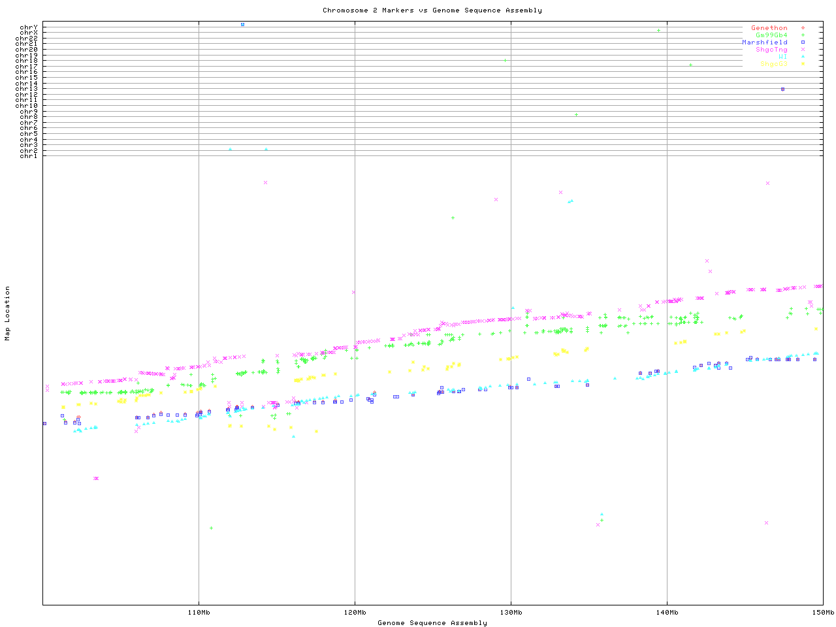Click the 110Mb tick label
The height and width of the screenshot is (627, 836).
click(x=199, y=613)
